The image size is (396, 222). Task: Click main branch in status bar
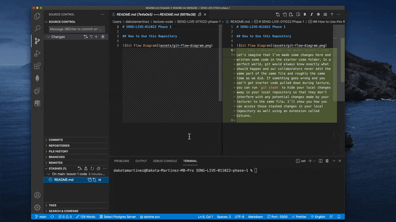(41, 217)
